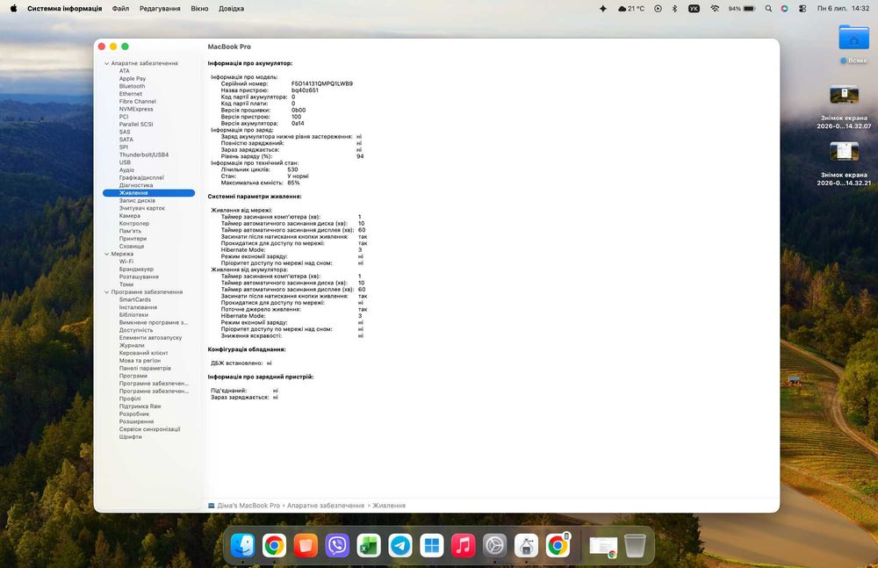This screenshot has width=878, height=568.
Task: Collapse the Апаратне забезпечення section
Action: 106,63
